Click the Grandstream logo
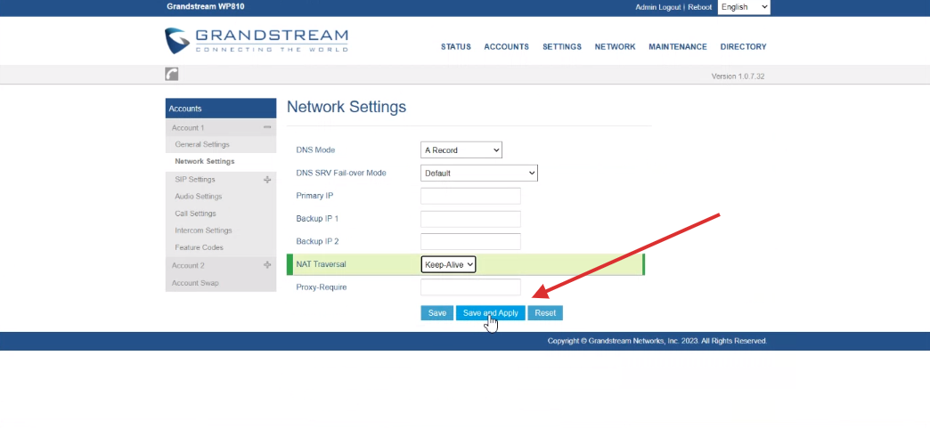930x428 pixels. pyautogui.click(x=257, y=40)
